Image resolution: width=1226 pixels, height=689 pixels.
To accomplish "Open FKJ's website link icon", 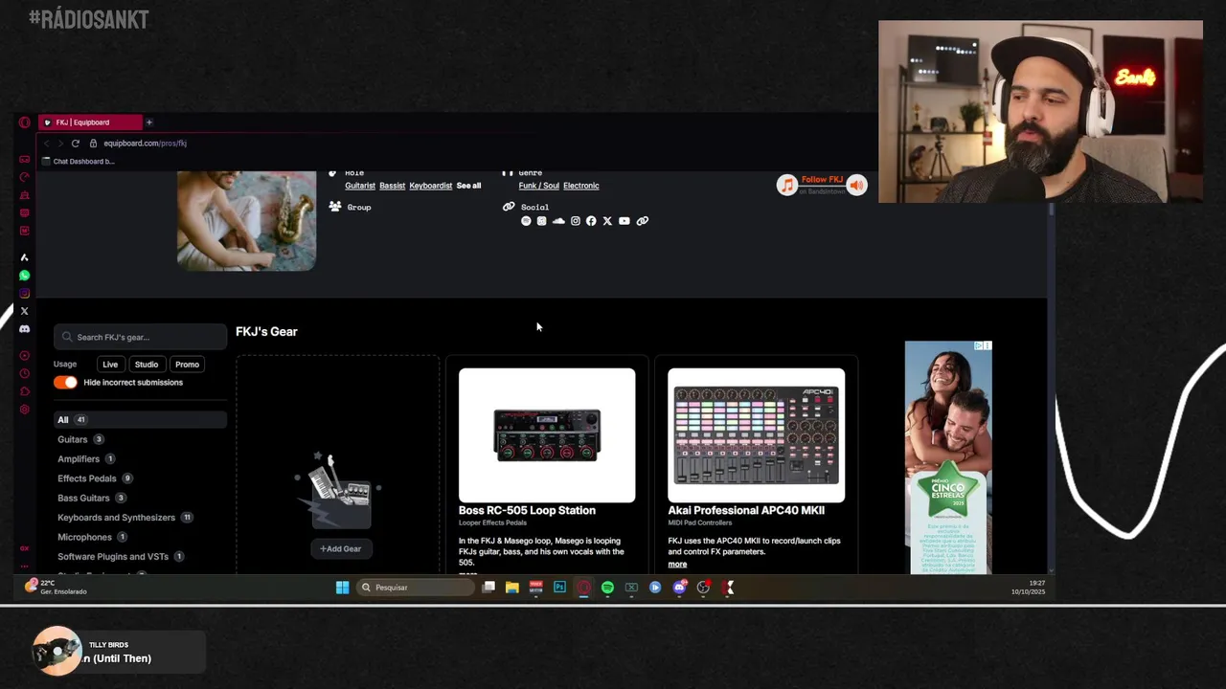I will [643, 221].
